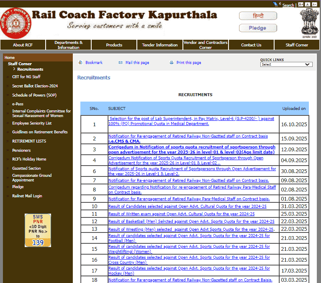321x283 pixels.
Task: Open row 7 Non-Gazetted re-engagement notification
Action: click(x=189, y=180)
